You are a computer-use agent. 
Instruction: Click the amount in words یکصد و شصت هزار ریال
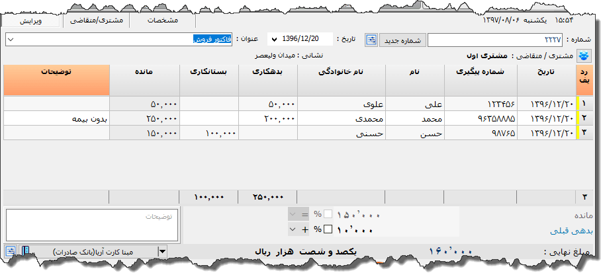pos(306,252)
